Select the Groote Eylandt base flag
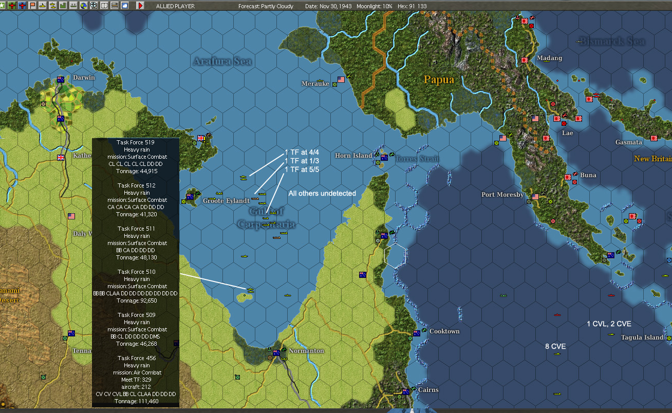The image size is (672, 413). [x=190, y=197]
